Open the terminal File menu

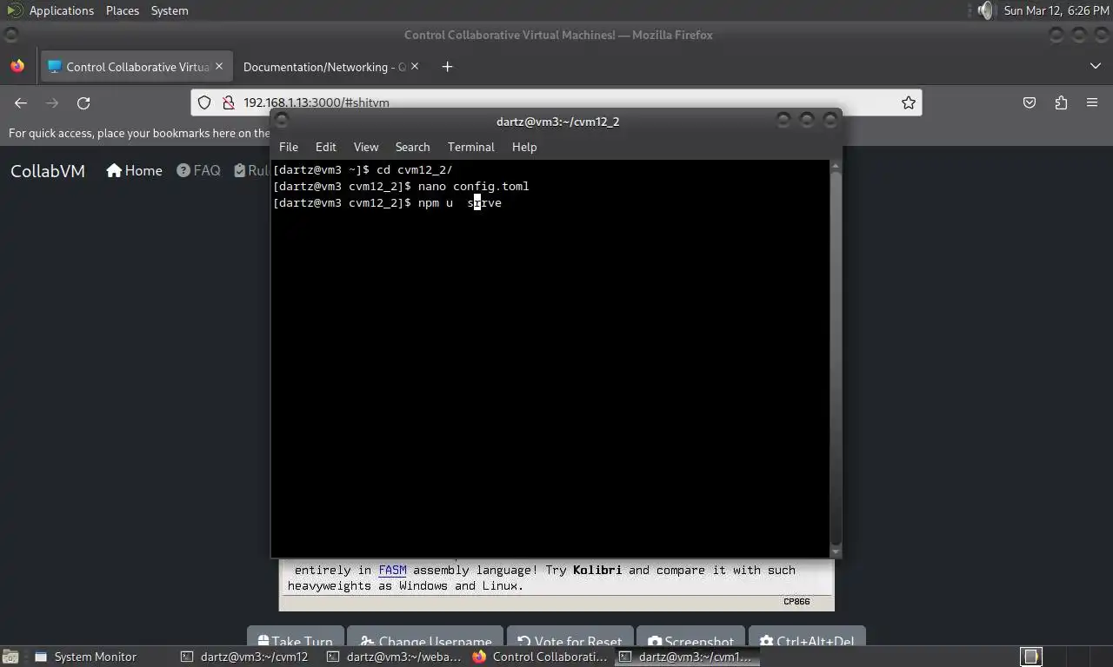click(289, 147)
